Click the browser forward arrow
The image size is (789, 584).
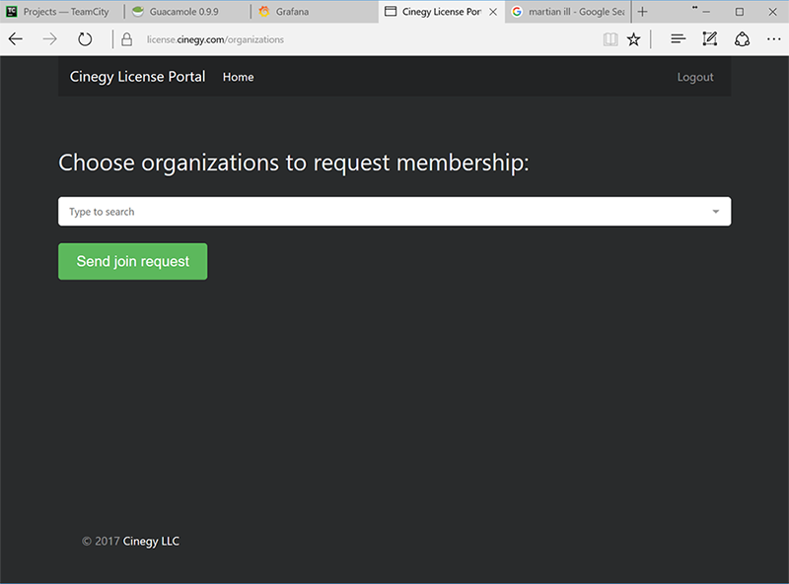pos(49,39)
